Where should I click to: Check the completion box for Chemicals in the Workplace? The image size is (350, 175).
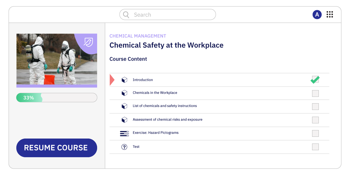(315, 93)
